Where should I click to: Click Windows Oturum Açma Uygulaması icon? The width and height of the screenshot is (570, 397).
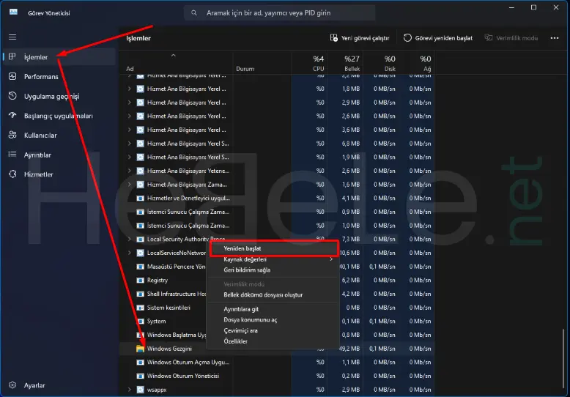(x=141, y=362)
